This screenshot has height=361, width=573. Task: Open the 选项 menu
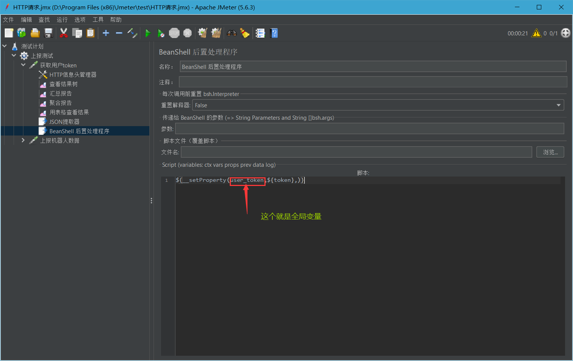80,20
